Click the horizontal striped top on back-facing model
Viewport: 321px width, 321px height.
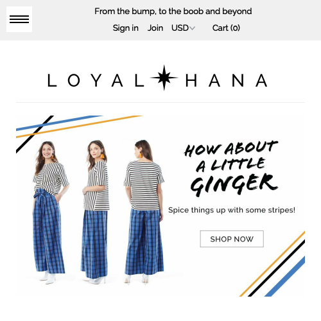point(144,186)
